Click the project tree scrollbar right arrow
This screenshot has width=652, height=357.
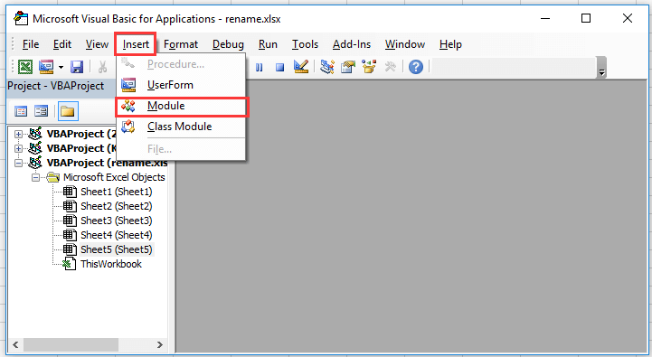click(x=160, y=344)
